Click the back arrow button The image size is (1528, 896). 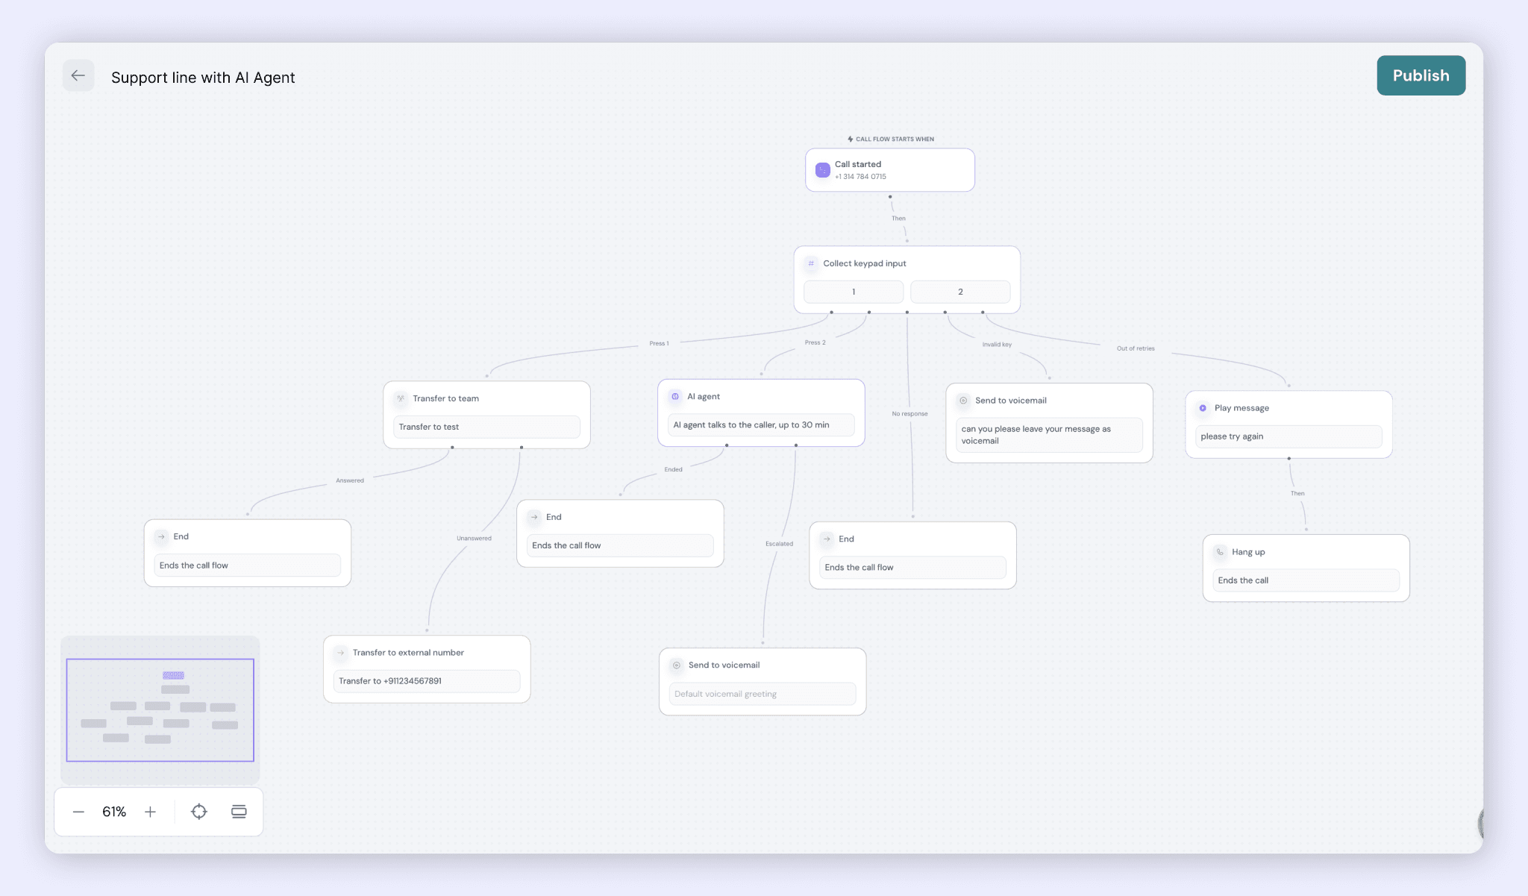point(78,75)
